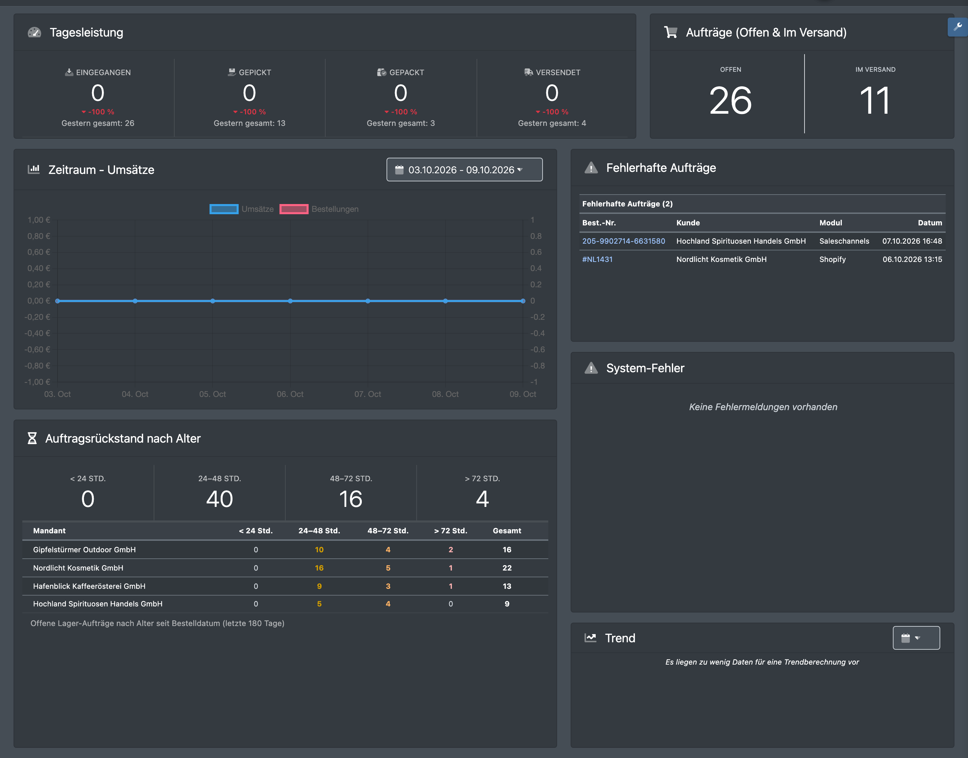968x758 pixels.
Task: Click the Shopify module cell
Action: [832, 259]
